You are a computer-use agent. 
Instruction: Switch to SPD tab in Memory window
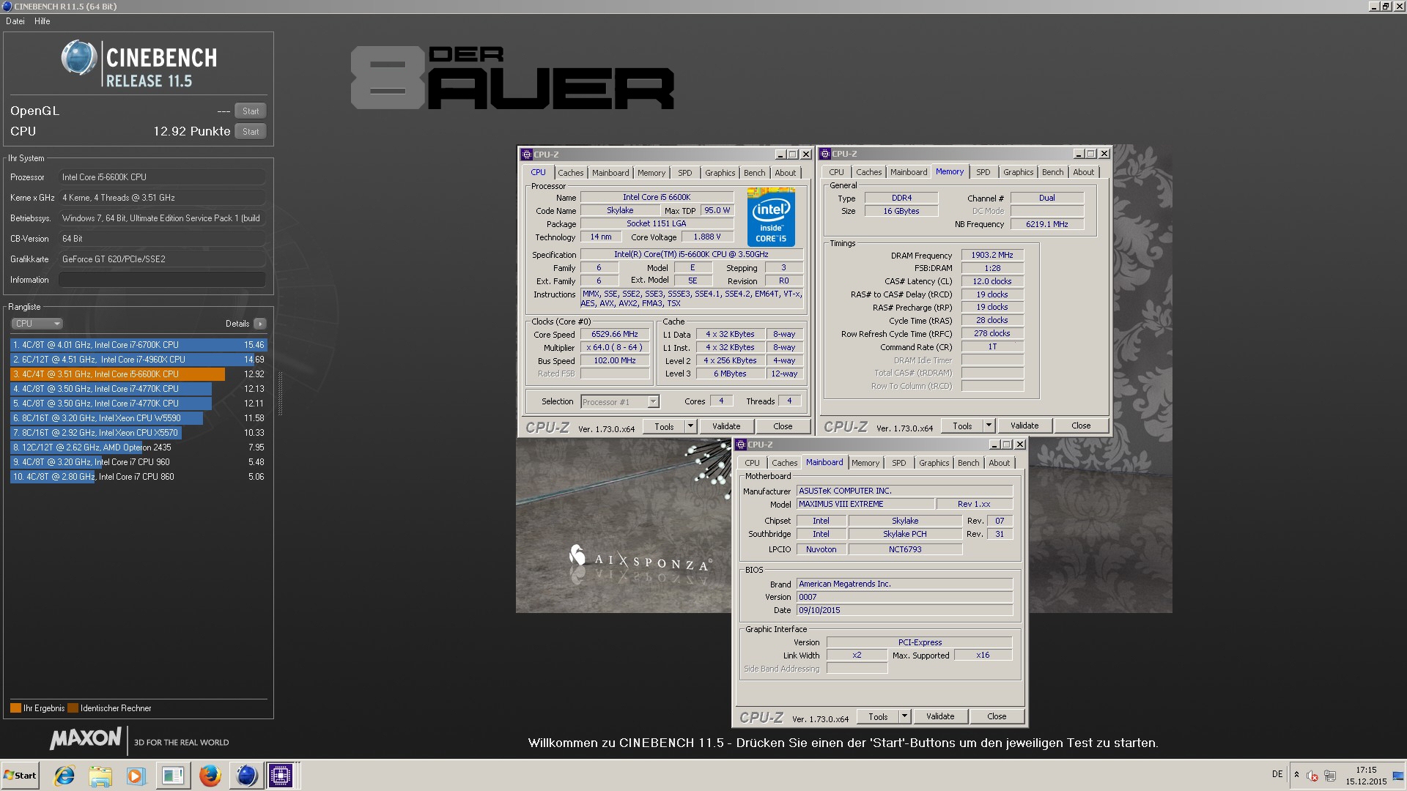tap(983, 172)
